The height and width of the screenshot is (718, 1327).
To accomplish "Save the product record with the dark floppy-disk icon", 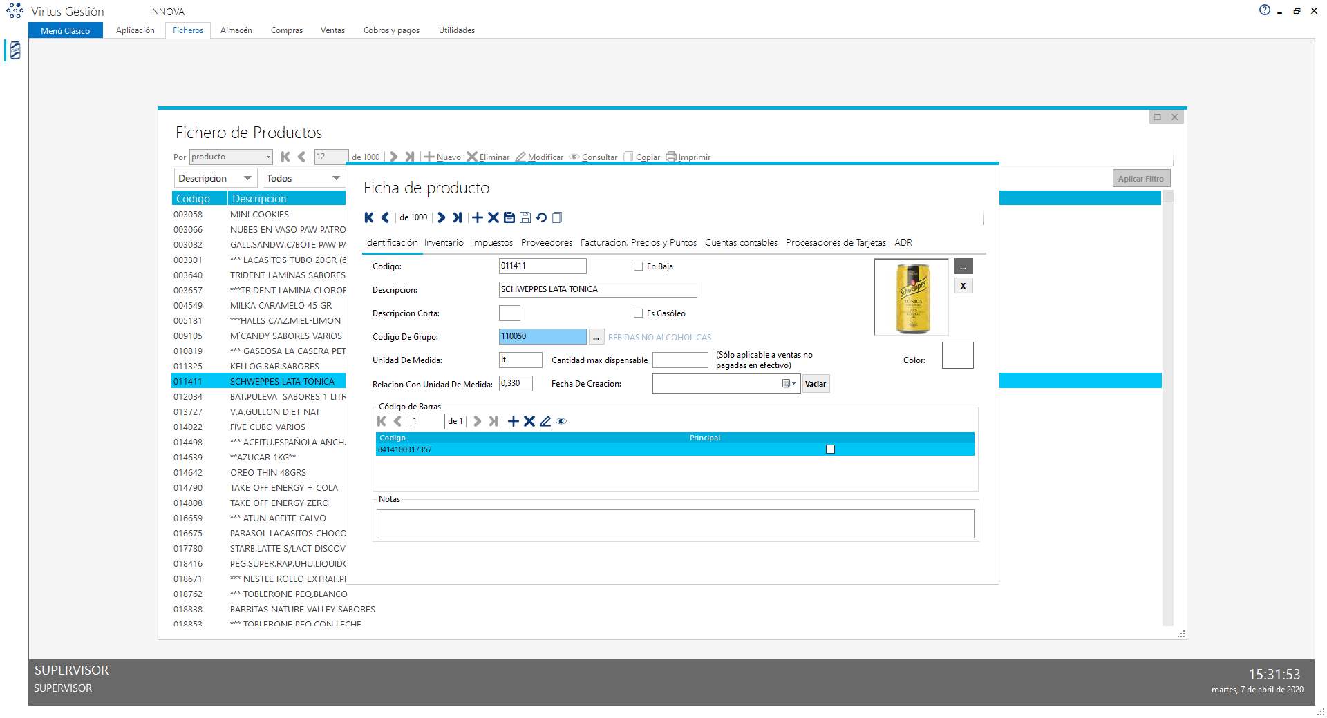I will [x=509, y=217].
